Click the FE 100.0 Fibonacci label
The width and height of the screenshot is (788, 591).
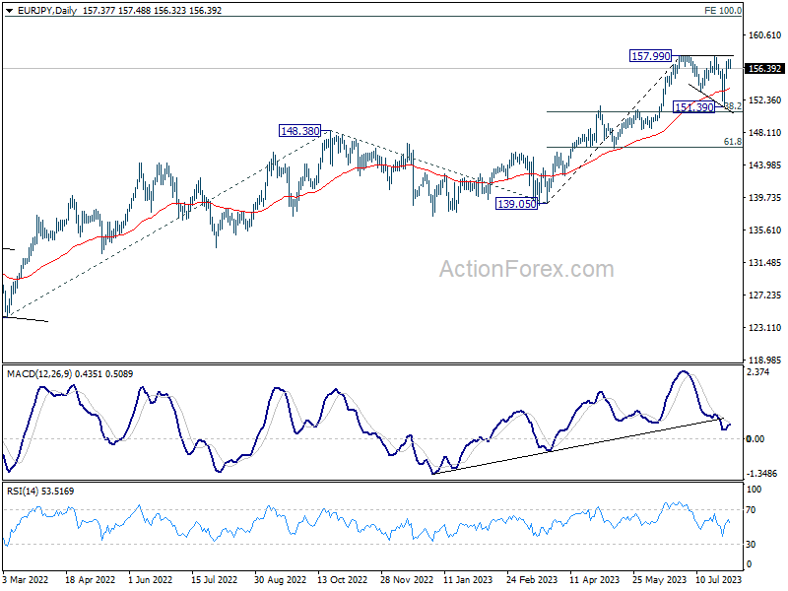723,11
